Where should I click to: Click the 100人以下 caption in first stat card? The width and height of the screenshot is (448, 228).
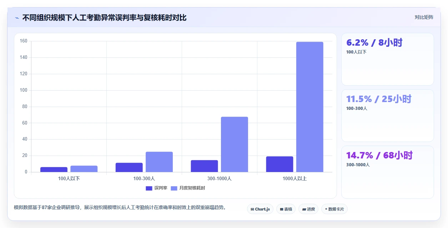(x=356, y=52)
